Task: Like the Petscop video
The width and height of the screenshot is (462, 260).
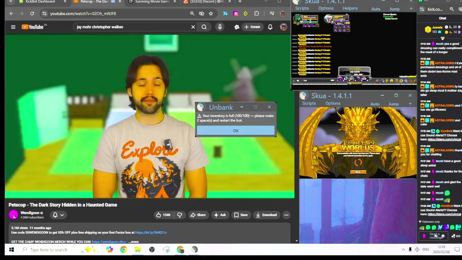Action: click(163, 215)
